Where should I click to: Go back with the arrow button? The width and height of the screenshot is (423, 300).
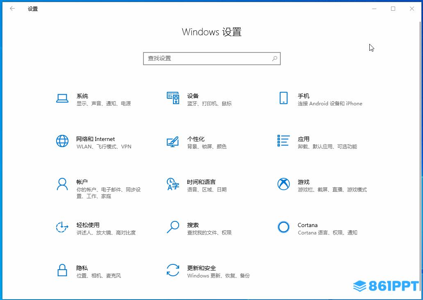pos(12,9)
